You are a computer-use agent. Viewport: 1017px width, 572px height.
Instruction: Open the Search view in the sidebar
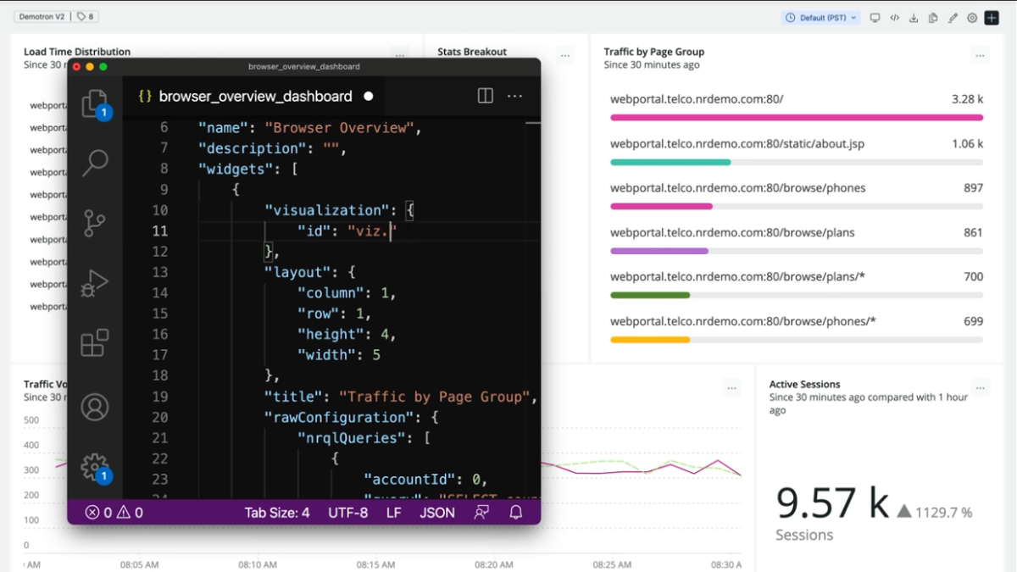[94, 162]
